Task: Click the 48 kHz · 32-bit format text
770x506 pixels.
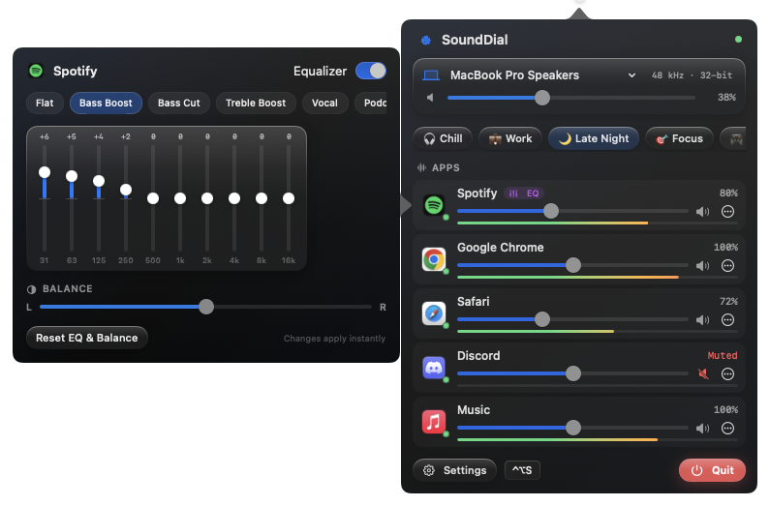Action: 692,75
